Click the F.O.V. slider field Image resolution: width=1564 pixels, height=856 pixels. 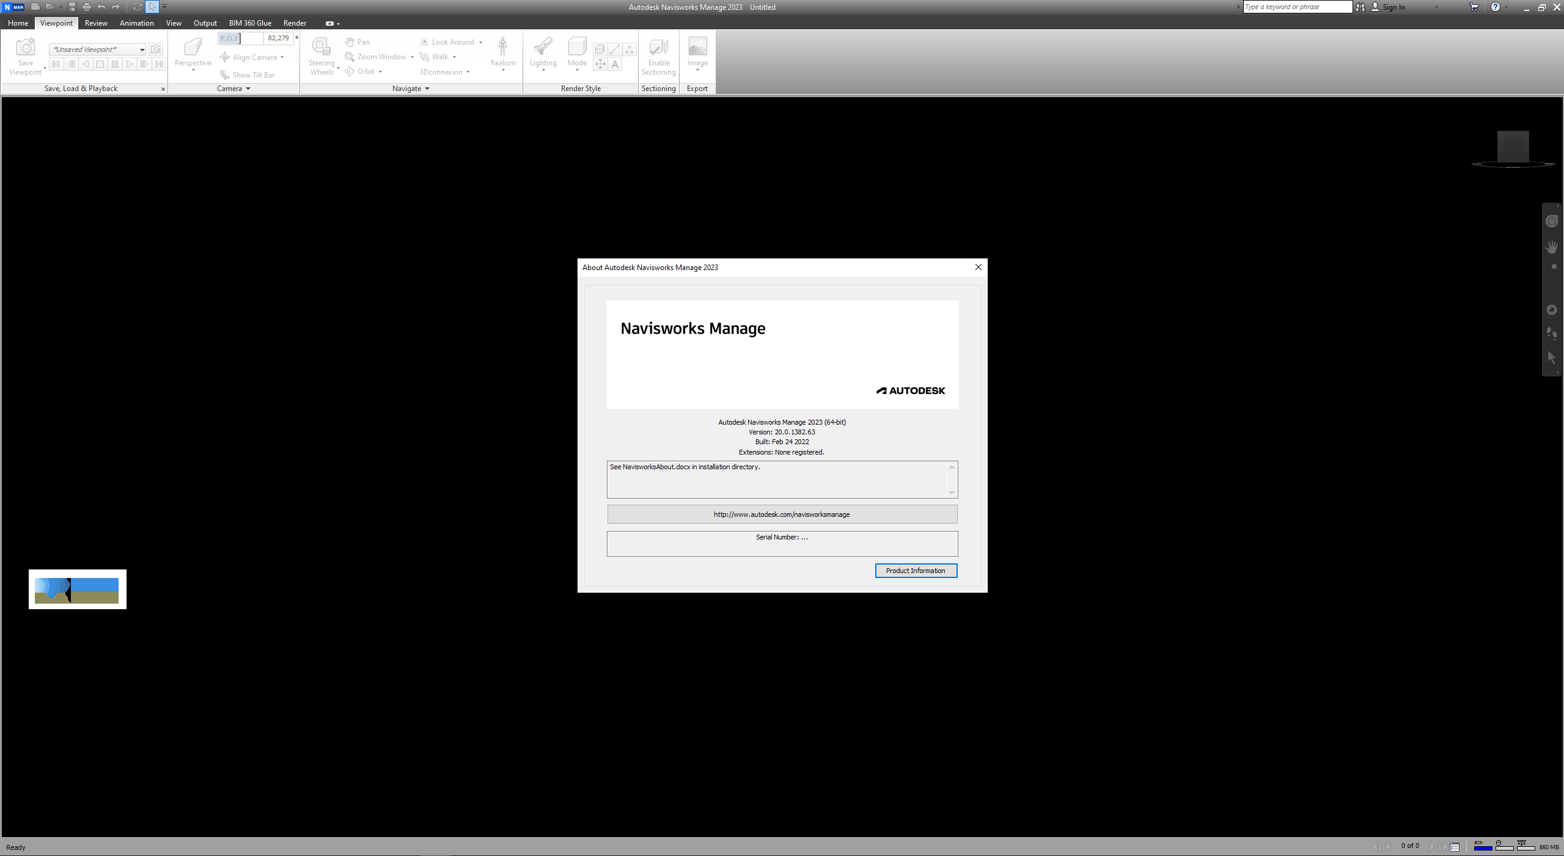240,38
